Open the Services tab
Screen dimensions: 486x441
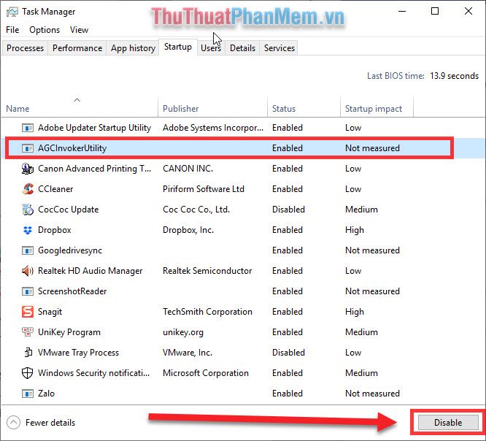tap(279, 48)
